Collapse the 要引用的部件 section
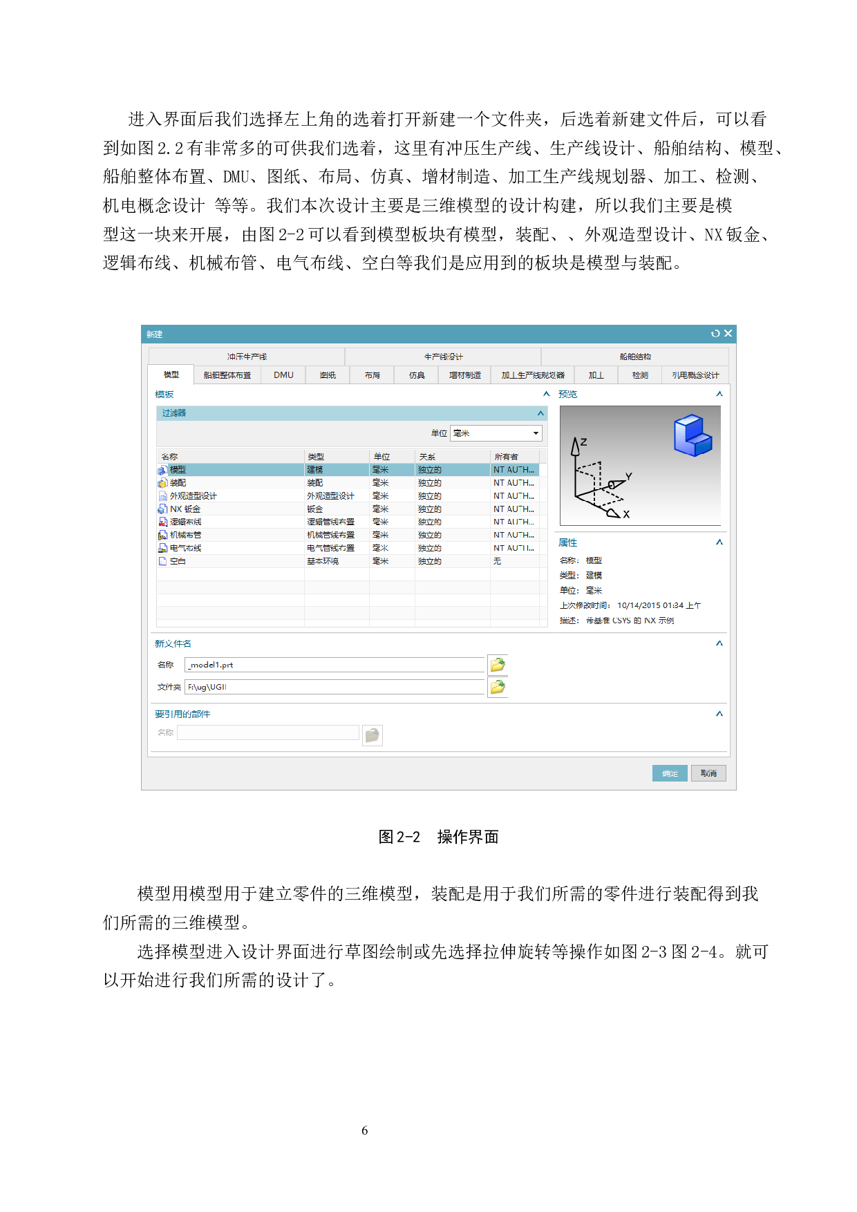 pos(719,714)
